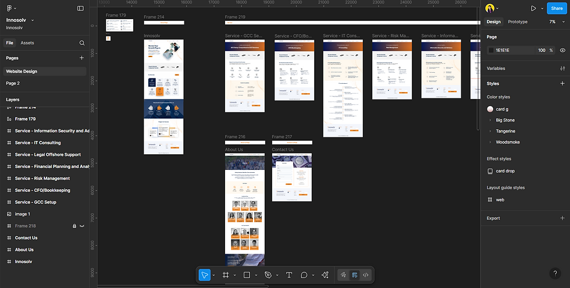Click the page color 1E1E1E swatch
The height and width of the screenshot is (288, 570).
(491, 50)
